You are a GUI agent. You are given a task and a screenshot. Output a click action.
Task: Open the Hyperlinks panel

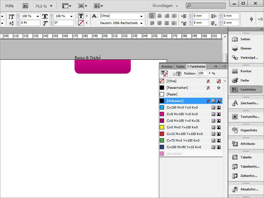[246, 130]
